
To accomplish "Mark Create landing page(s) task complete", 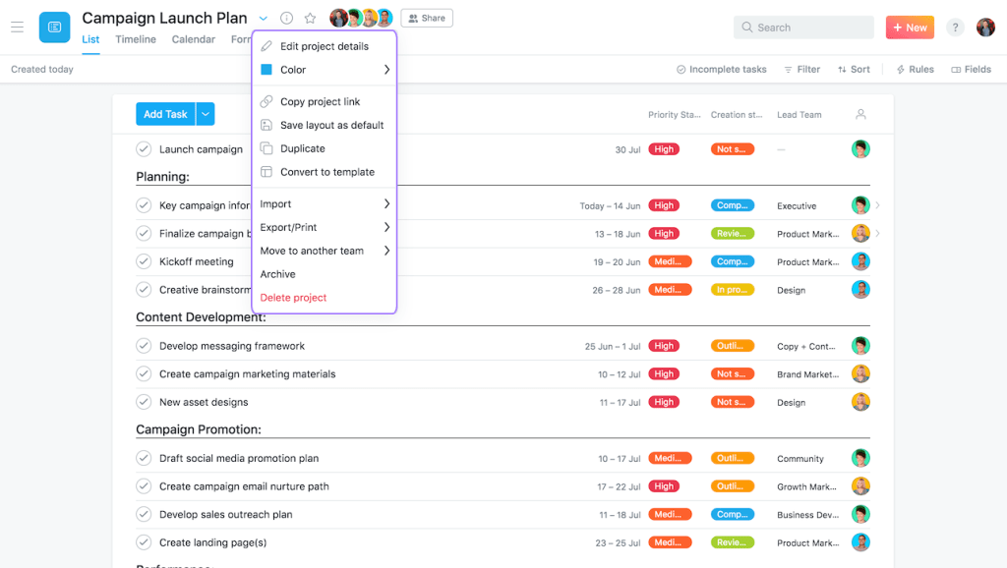I will [144, 542].
